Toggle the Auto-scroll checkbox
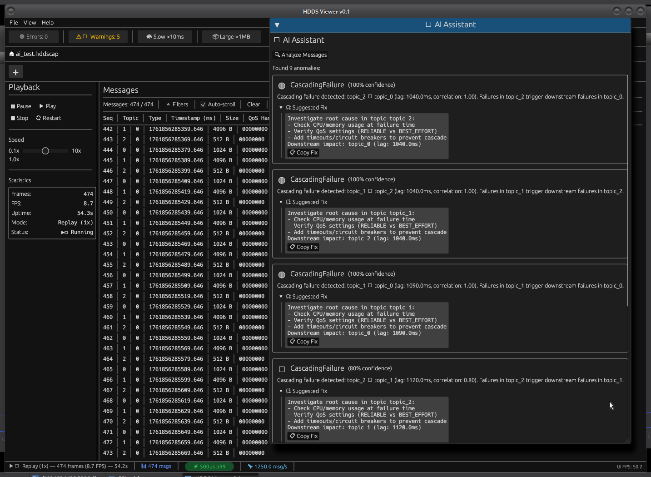The height and width of the screenshot is (477, 651). click(218, 104)
